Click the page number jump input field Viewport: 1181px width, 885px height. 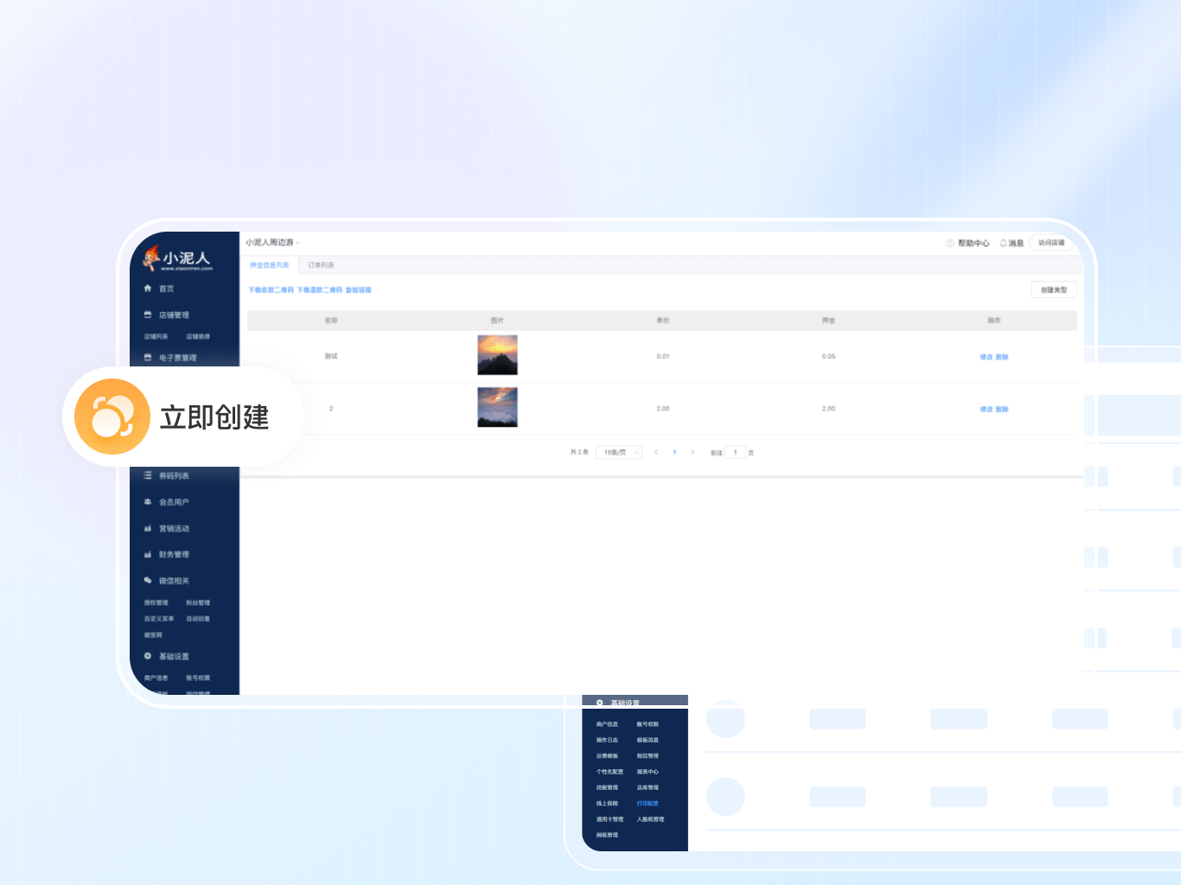[735, 453]
